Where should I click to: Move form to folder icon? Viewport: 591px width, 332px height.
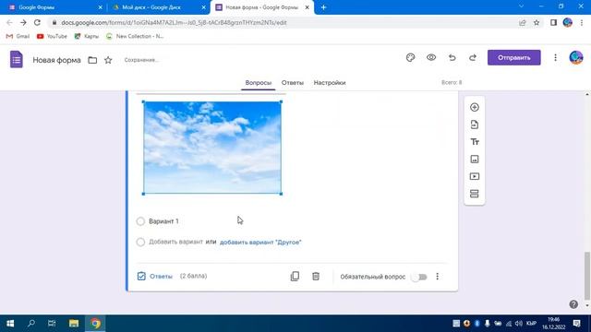tap(92, 60)
